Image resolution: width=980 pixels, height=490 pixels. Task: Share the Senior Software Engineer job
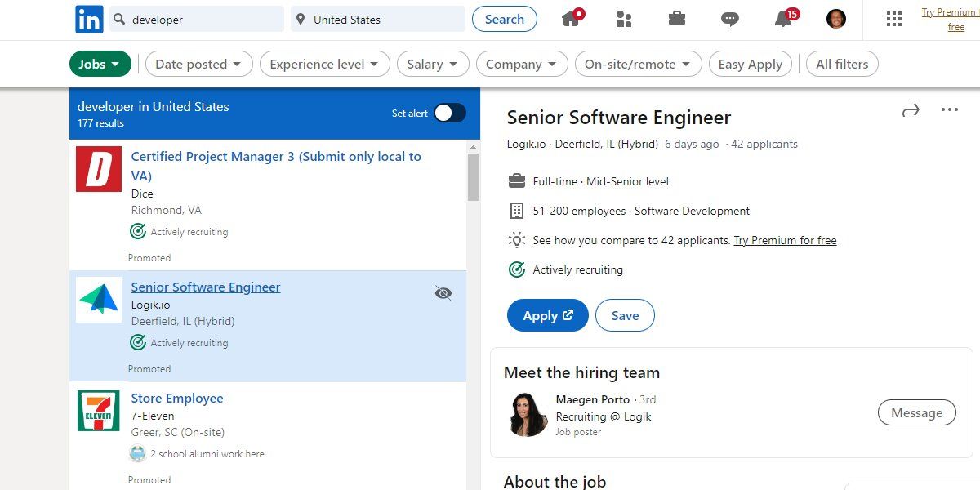(x=911, y=109)
